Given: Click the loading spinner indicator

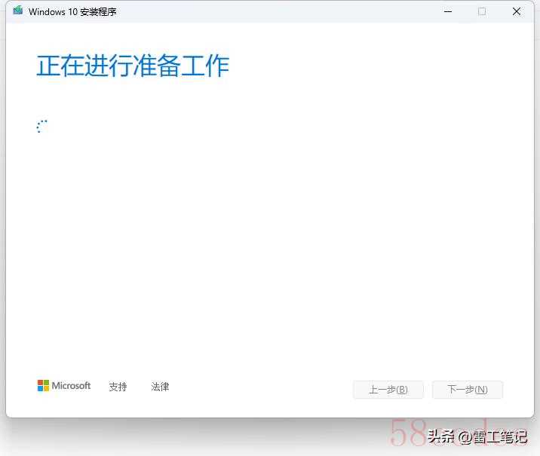Looking at the screenshot, I should (x=41, y=127).
